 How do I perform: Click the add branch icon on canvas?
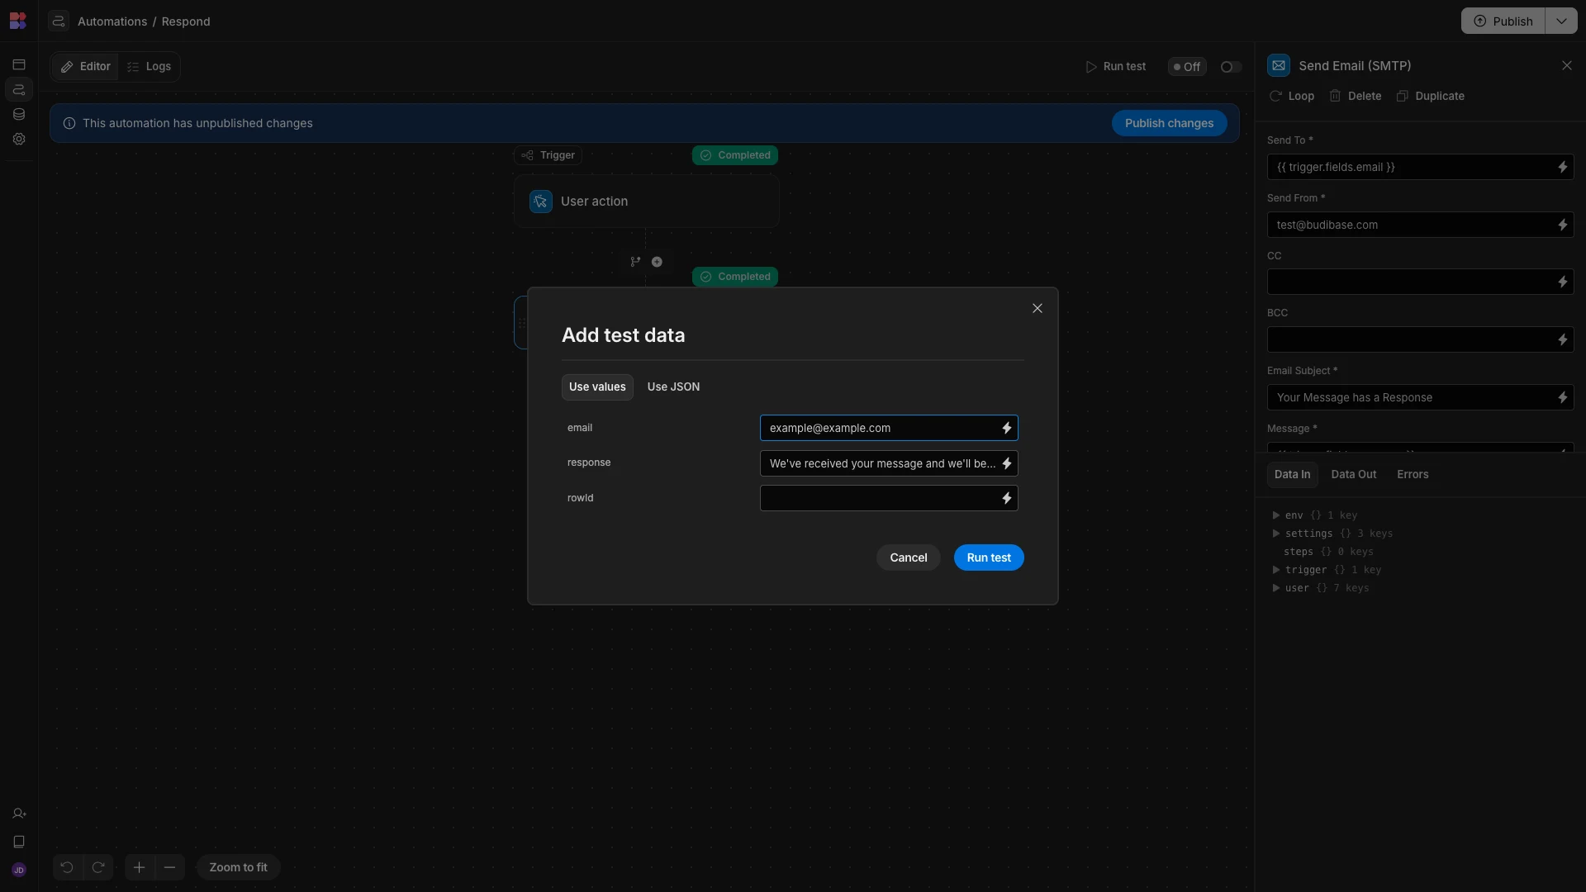pyautogui.click(x=635, y=262)
